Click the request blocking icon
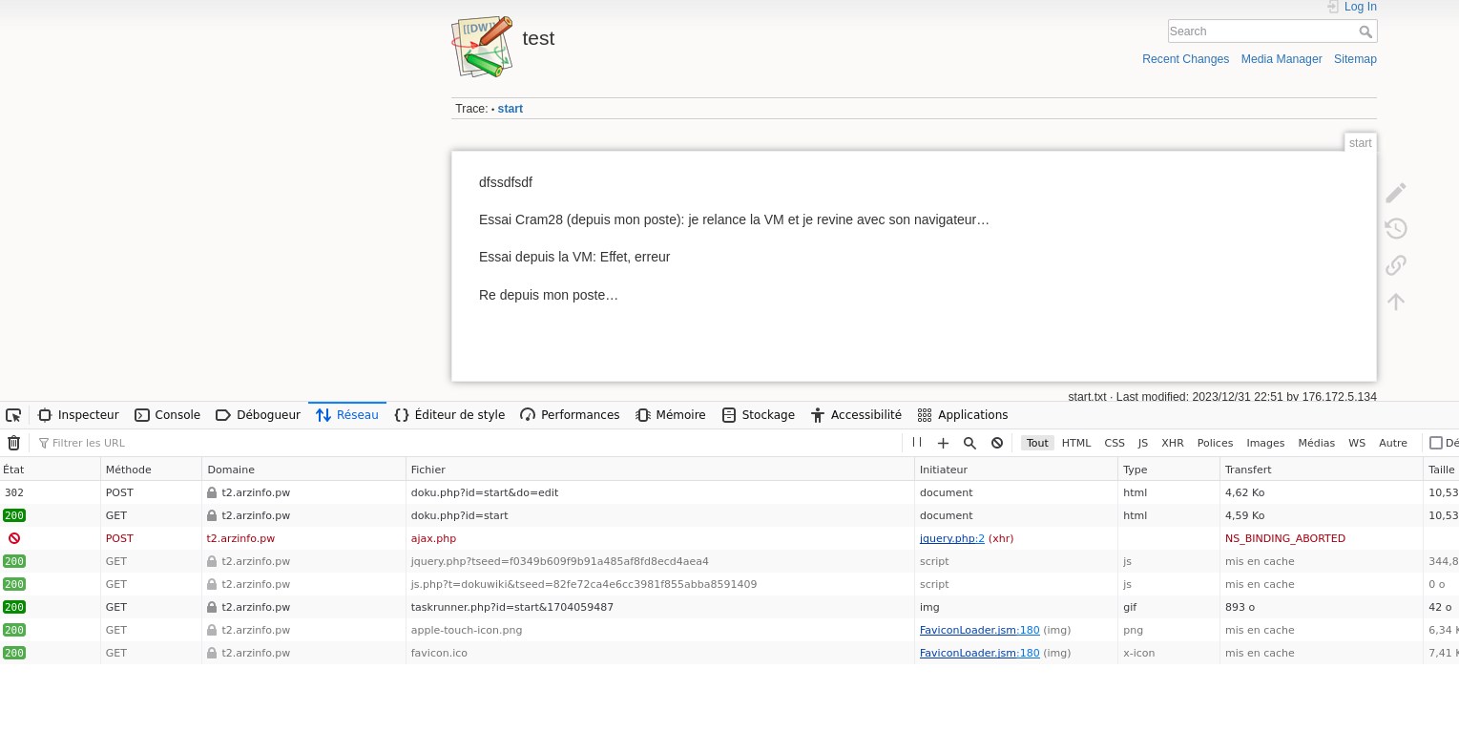 tap(997, 443)
